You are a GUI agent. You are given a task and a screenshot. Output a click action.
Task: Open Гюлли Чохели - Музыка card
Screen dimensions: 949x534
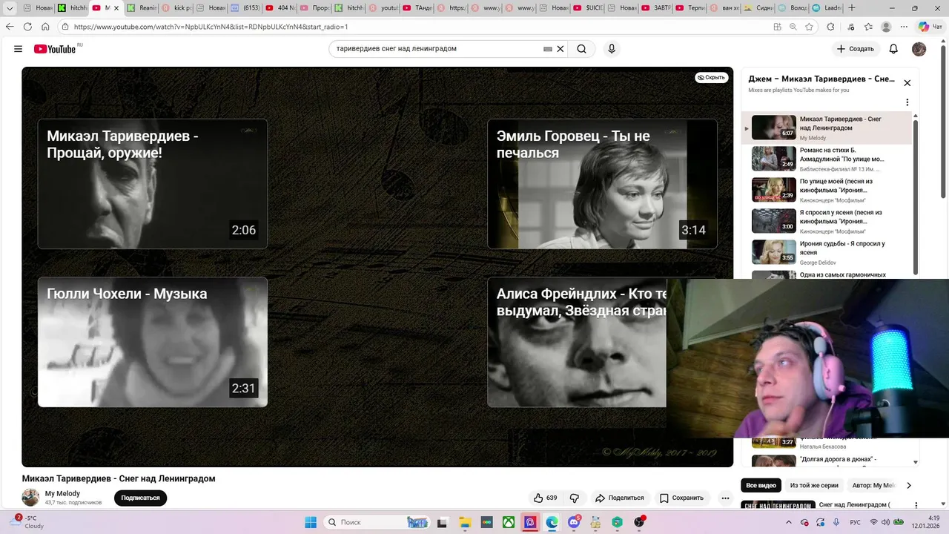coord(153,342)
